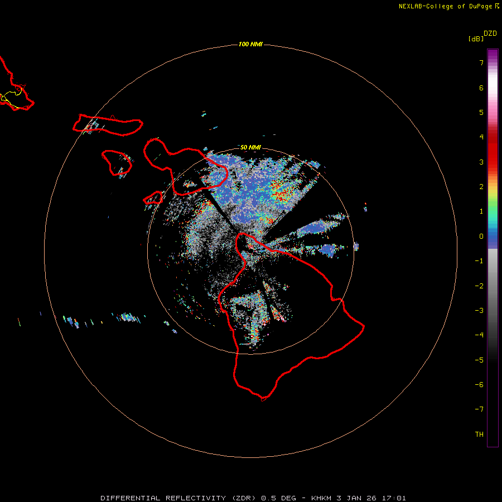Click the 0 value on the color scale
Viewport: 502px width, 502px height.
[x=481, y=236]
